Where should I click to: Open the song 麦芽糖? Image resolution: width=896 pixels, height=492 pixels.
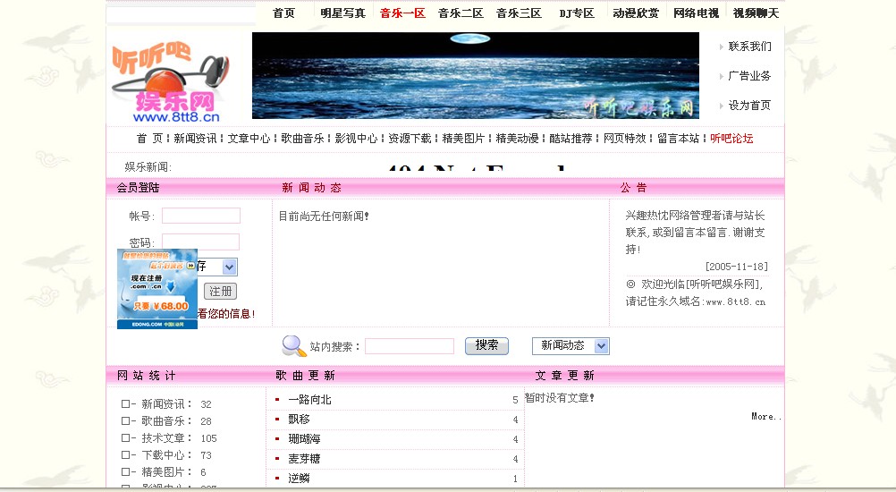[304, 459]
